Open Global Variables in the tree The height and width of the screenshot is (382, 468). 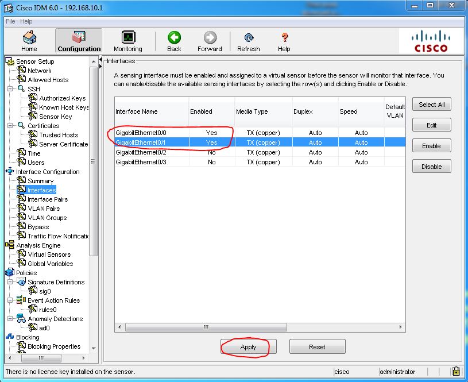tap(50, 264)
